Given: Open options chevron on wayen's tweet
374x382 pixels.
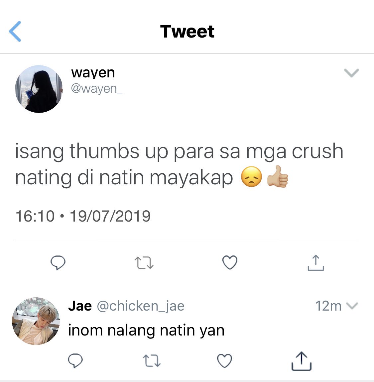Looking at the screenshot, I should coord(351,73).
